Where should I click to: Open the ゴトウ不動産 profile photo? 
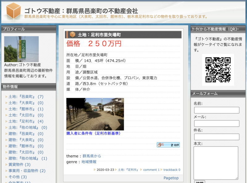pos(21,49)
